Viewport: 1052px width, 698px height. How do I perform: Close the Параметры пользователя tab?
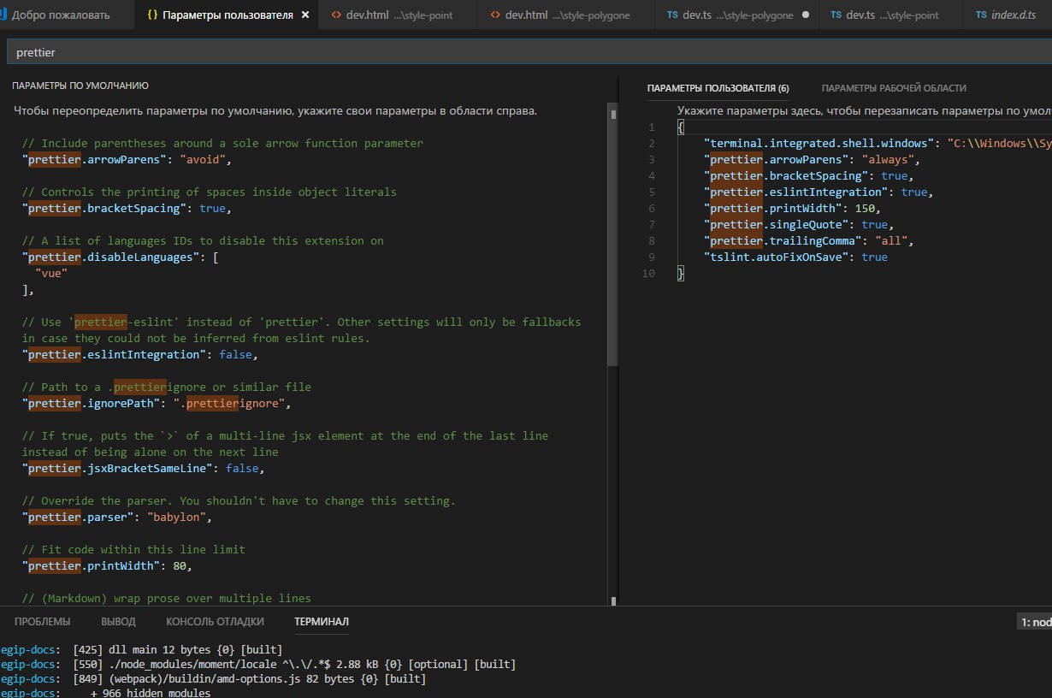tap(305, 15)
